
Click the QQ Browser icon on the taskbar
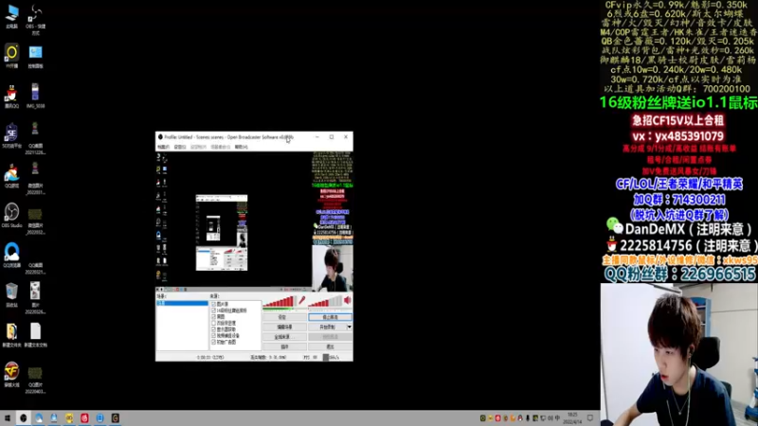click(39, 418)
